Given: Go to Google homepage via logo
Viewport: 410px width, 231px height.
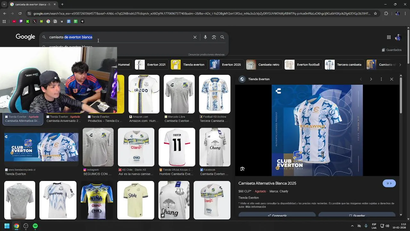Looking at the screenshot, I should [x=25, y=37].
